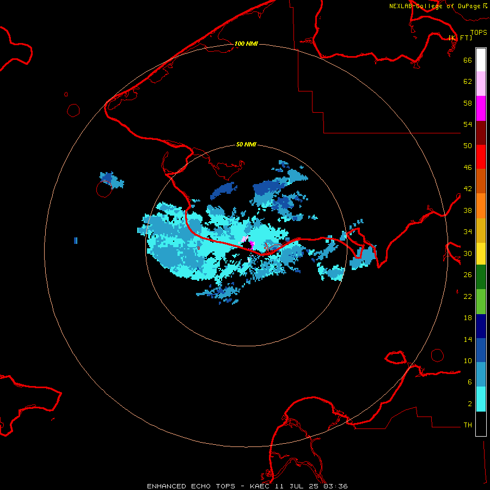Click the dark red legend swatch
490x490 pixels.
pos(481,133)
